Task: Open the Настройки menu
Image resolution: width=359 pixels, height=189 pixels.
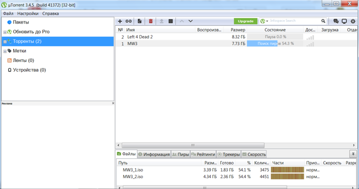Action: pyautogui.click(x=28, y=13)
